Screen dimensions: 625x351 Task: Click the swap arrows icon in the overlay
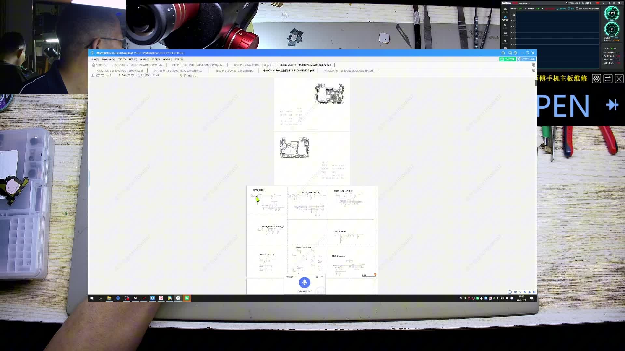(608, 79)
